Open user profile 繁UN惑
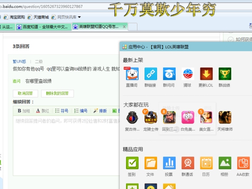Screen dimensions: 252x189 (x=19, y=62)
